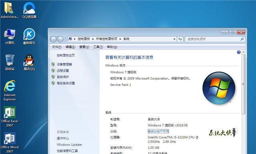Viewport: 256px width, 154px height.
Task: Click the Service Pack 1 text
Action: (120, 85)
